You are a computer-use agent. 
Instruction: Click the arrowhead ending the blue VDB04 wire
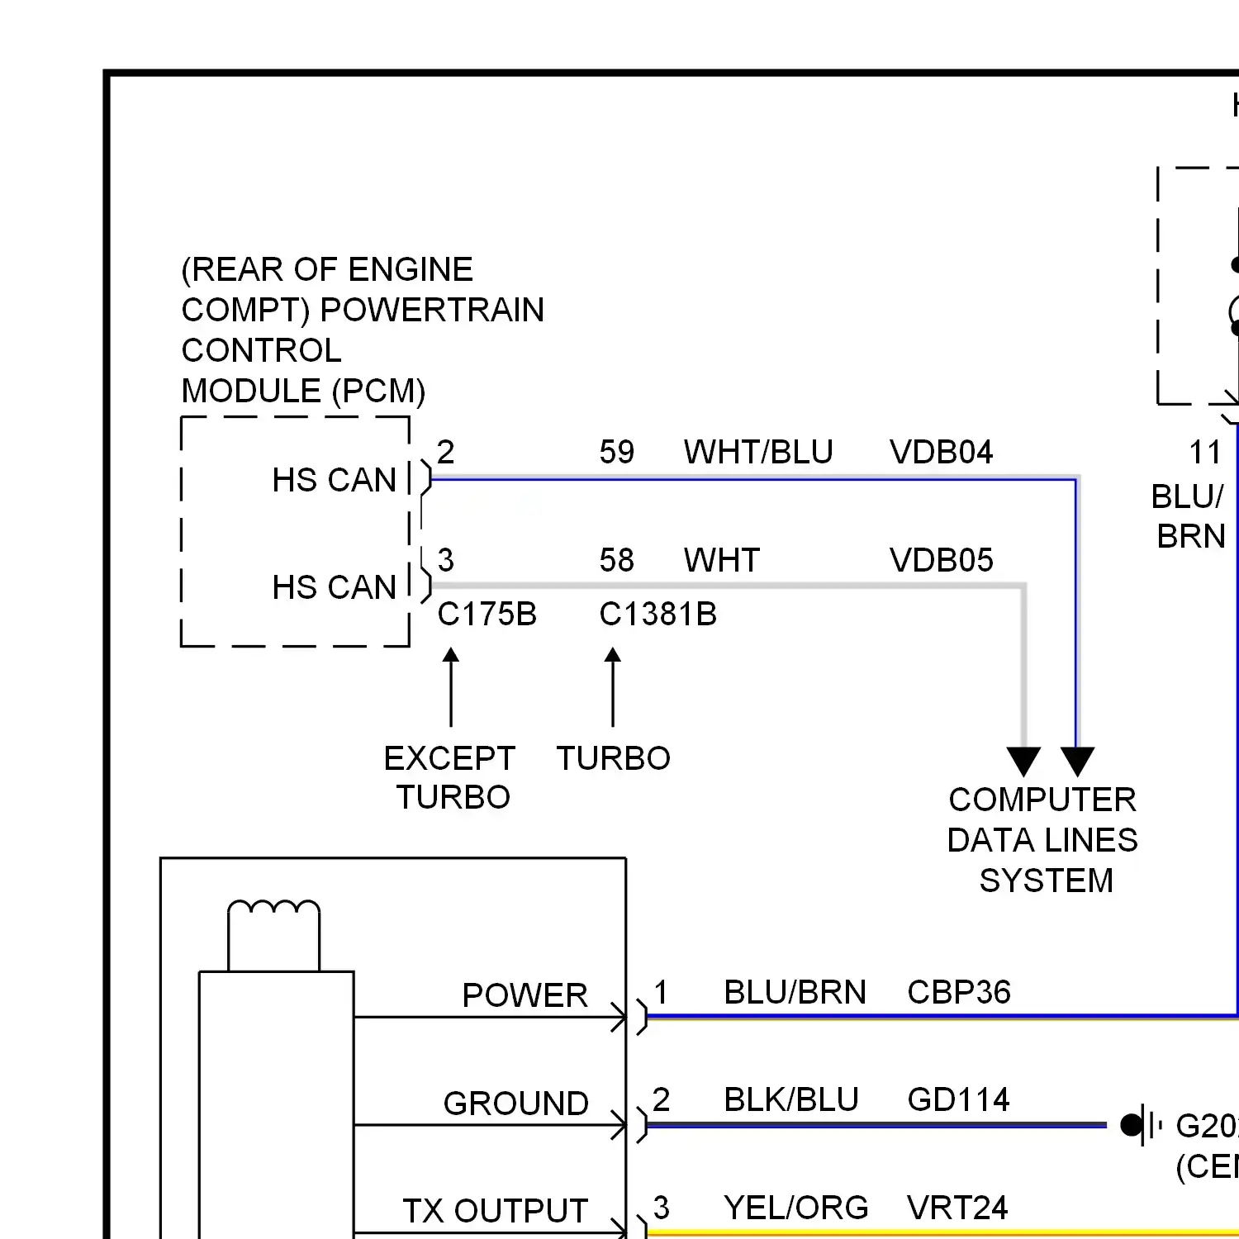(x=1077, y=762)
